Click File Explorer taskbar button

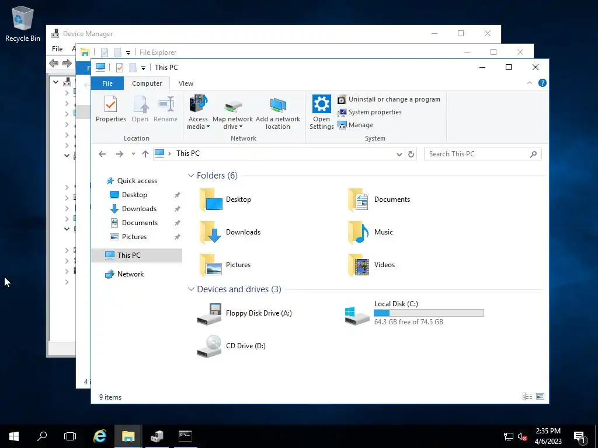click(x=128, y=436)
